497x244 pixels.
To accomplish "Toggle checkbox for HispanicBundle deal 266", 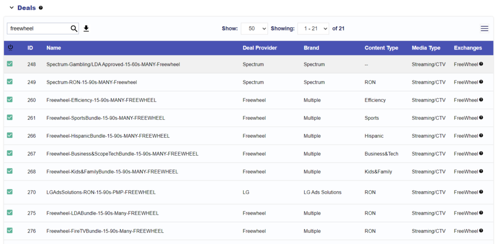I will (10, 135).
